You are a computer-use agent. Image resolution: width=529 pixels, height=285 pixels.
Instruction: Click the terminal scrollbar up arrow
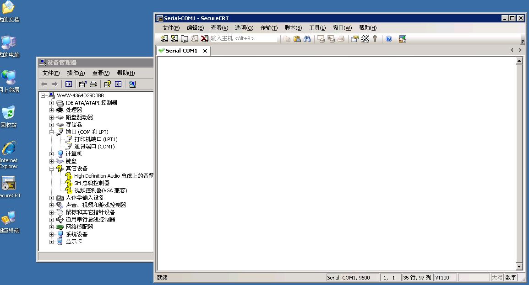click(519, 61)
